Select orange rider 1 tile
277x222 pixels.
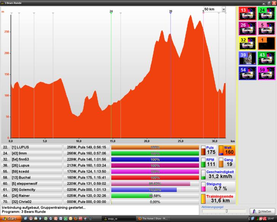tap(266, 43)
